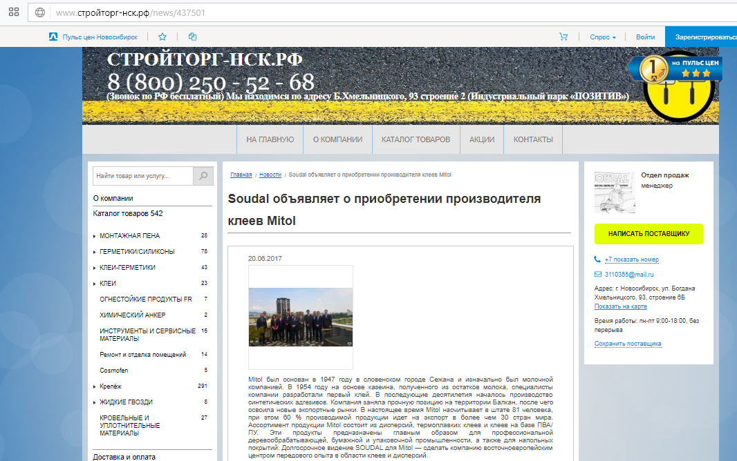Click the 3110355@mail.ru email link

coord(629,275)
